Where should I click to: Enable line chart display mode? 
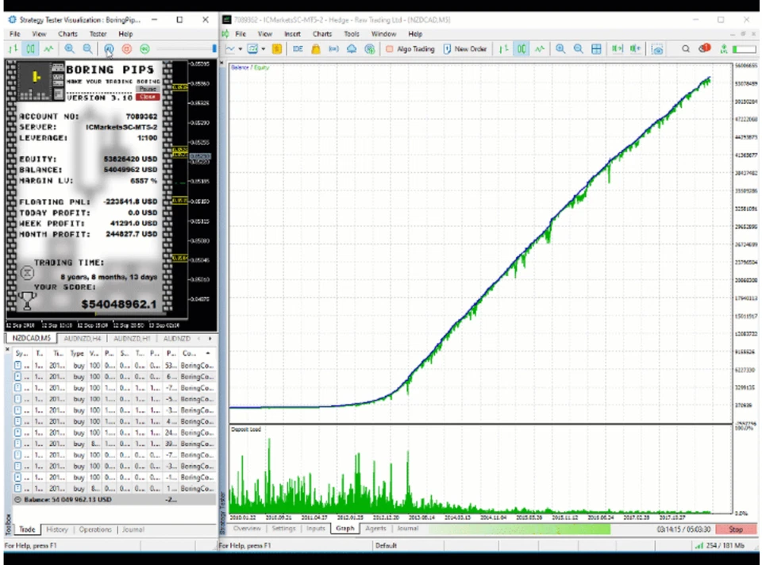(x=538, y=48)
